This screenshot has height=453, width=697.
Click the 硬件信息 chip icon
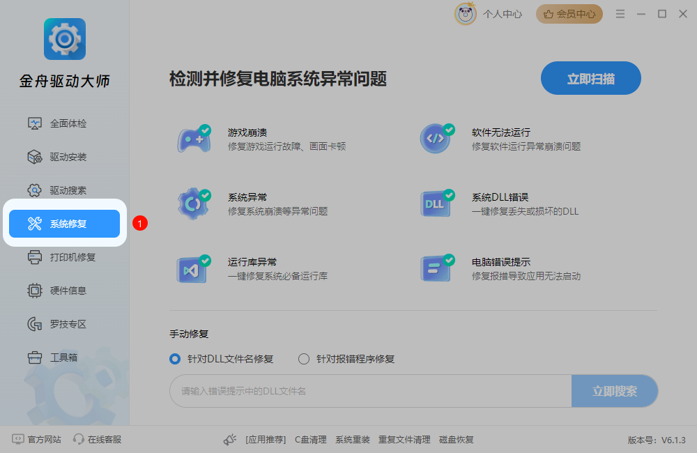pyautogui.click(x=35, y=291)
